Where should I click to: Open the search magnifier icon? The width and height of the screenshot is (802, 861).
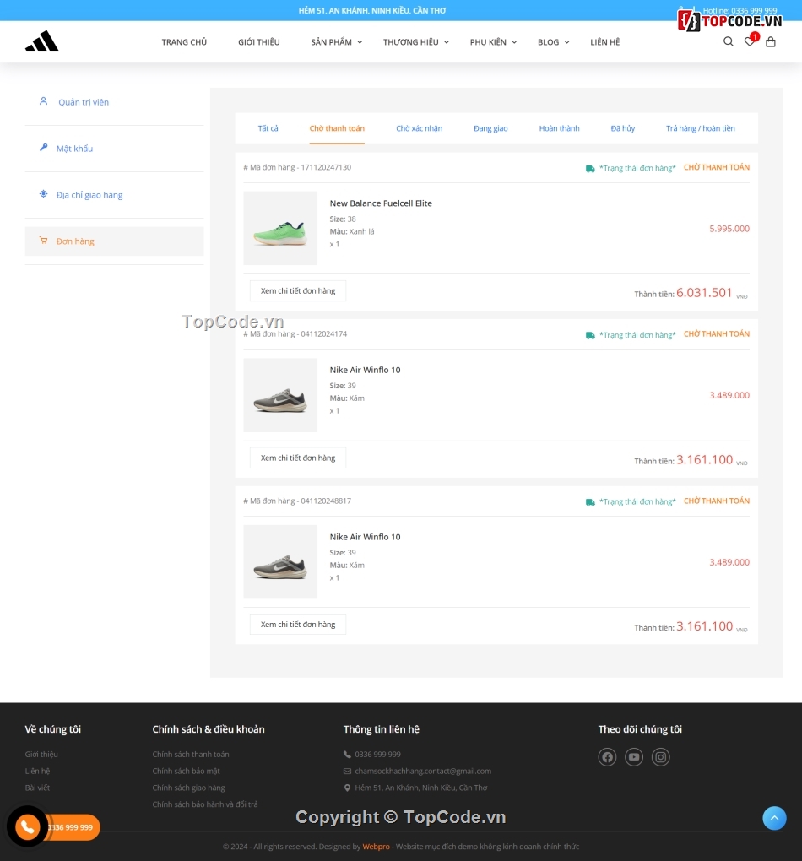[729, 41]
